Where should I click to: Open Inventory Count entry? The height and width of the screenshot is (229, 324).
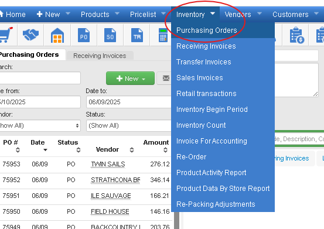point(223,125)
